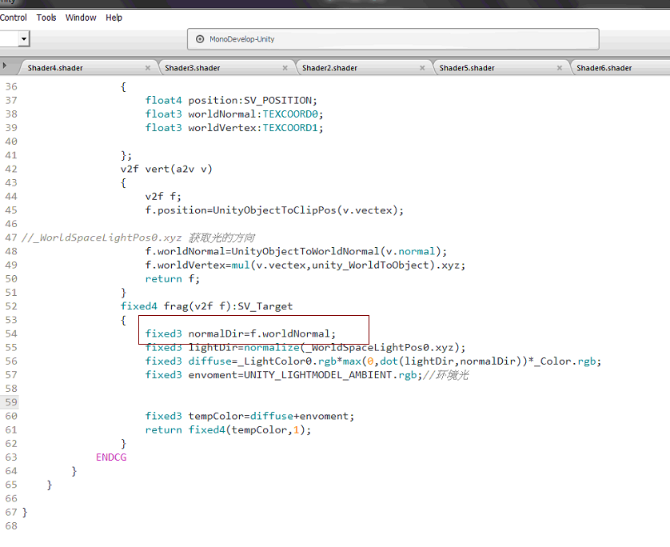Click 'fixed3 normalDir=f.worldNormal;' line
Image resolution: width=670 pixels, height=547 pixels.
pyautogui.click(x=241, y=333)
